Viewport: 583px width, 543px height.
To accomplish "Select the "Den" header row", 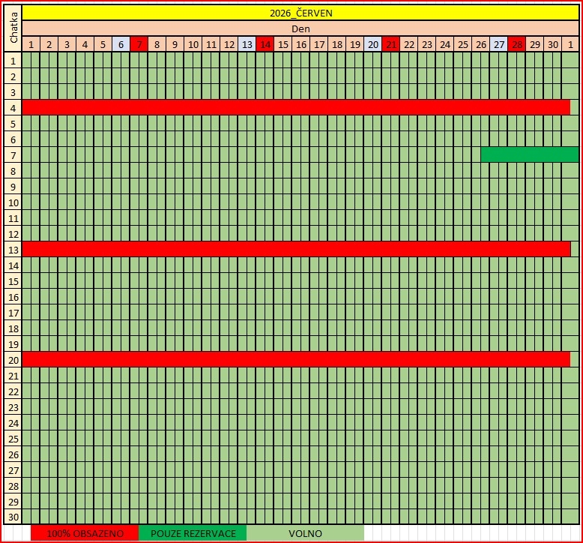I will click(300, 28).
